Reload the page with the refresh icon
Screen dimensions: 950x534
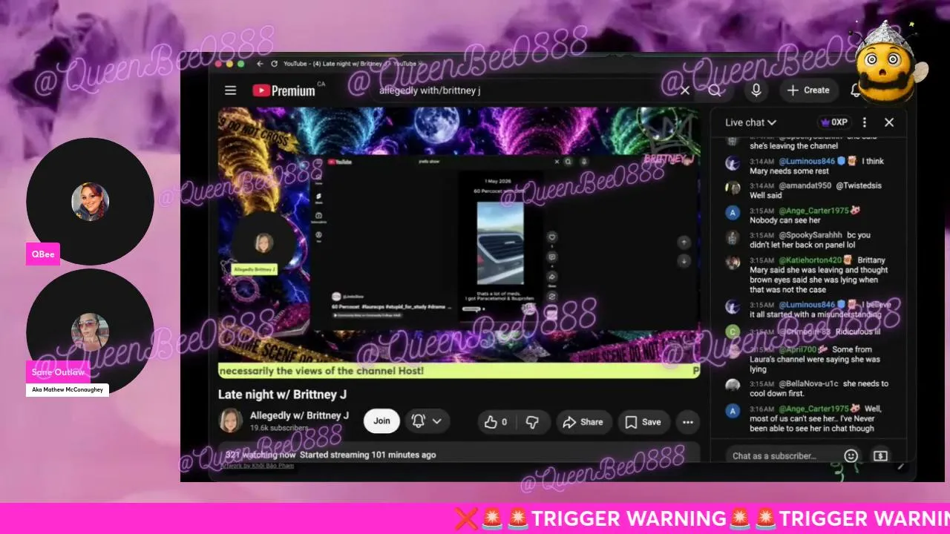pos(275,64)
